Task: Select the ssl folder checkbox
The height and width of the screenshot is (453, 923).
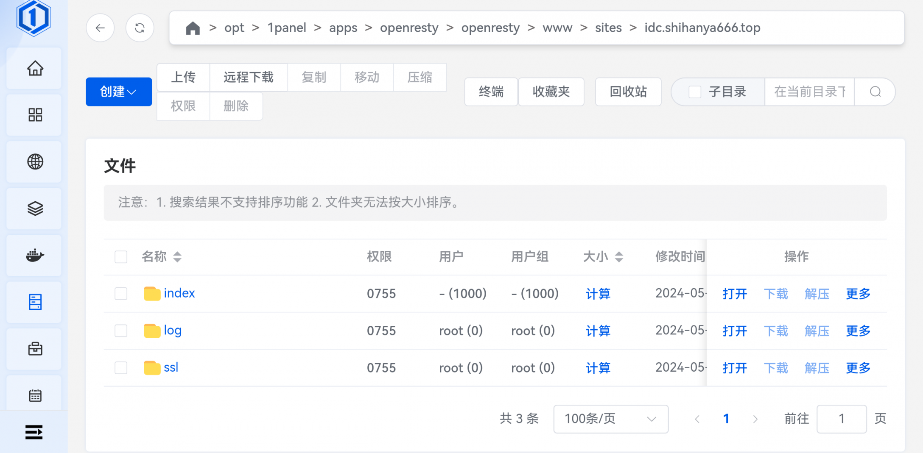Action: click(x=121, y=367)
